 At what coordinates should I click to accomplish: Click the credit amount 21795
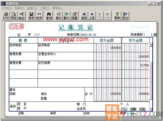pyautogui.click(x=145, y=65)
